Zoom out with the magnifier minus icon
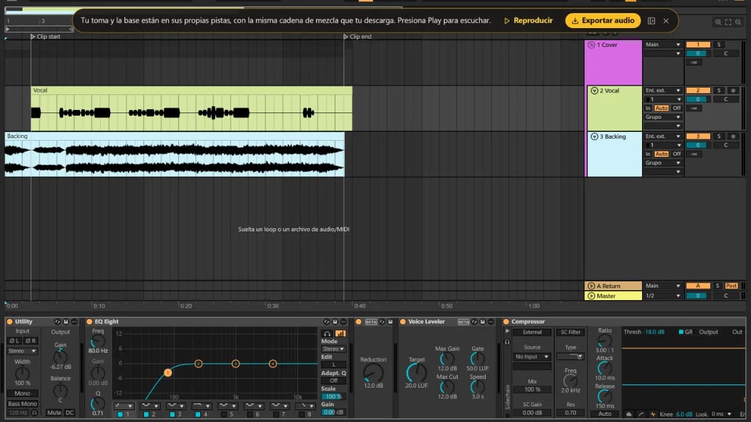 739,23
